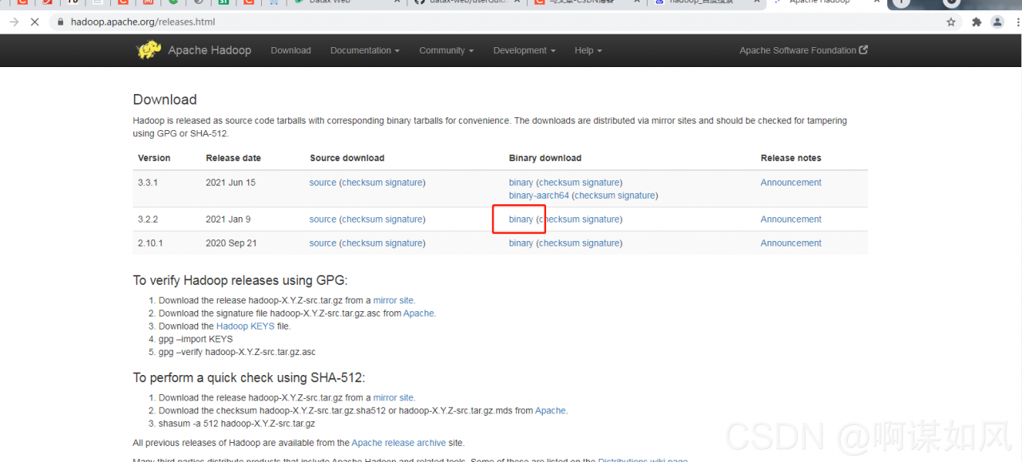Select the 'Binary download' column header
This screenshot has width=1022, height=462.
(x=545, y=158)
